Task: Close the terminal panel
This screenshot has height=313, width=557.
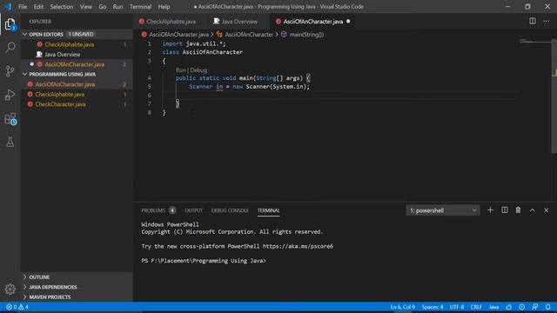Action: (547, 210)
